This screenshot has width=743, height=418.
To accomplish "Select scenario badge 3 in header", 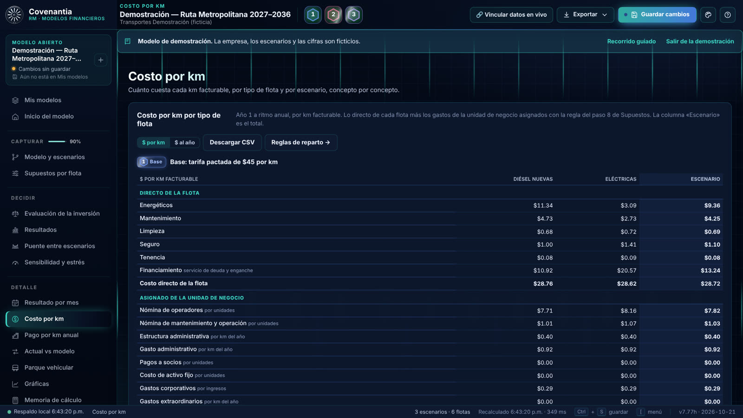I will click(x=353, y=15).
